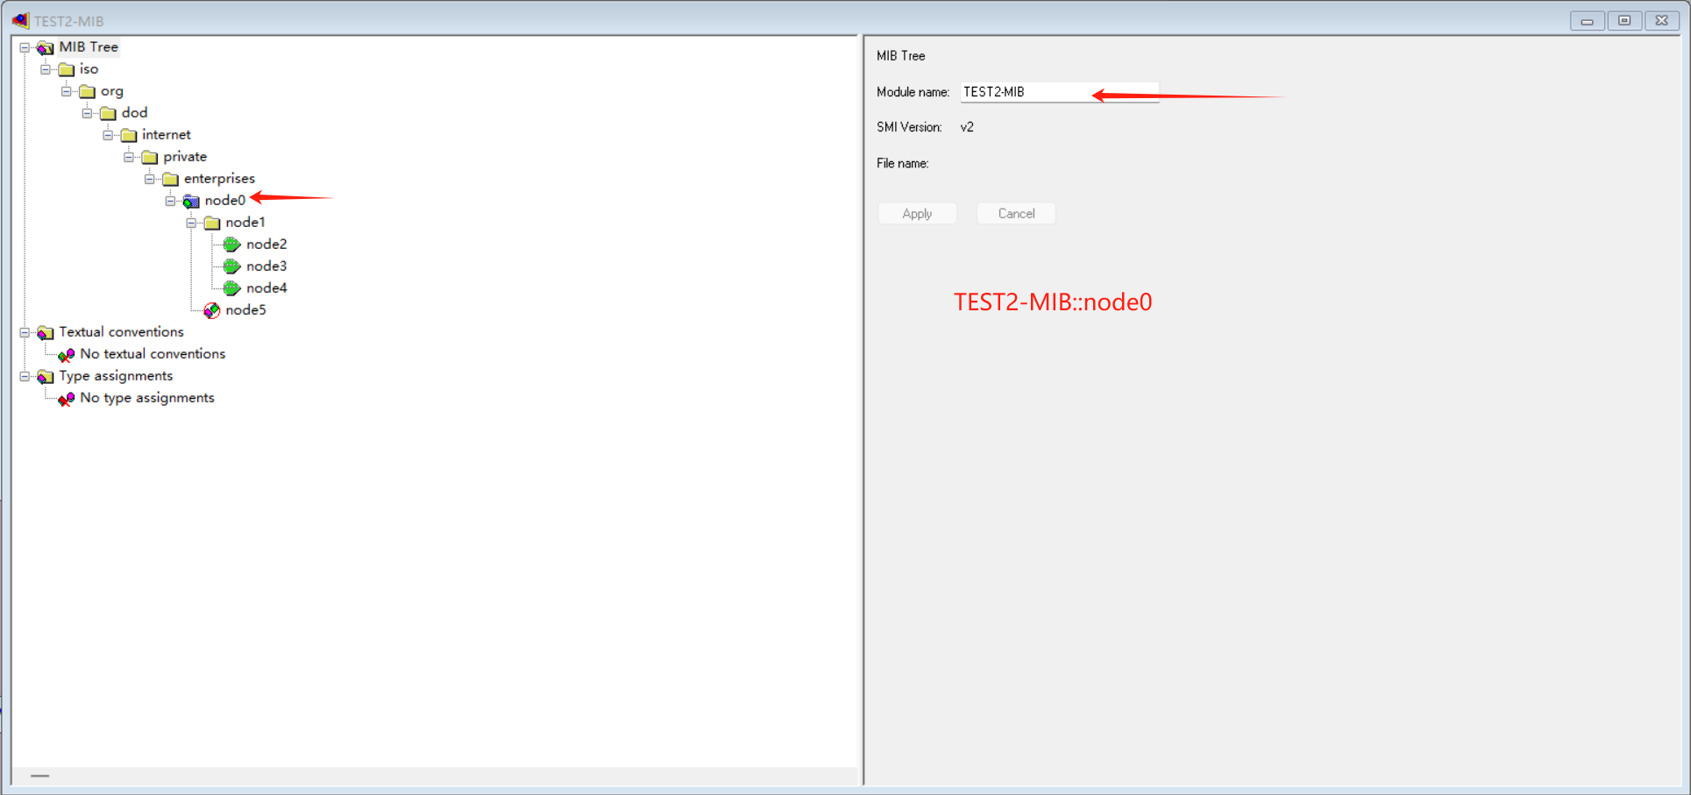The height and width of the screenshot is (795, 1691).
Task: Click the node0 module icon
Action: point(191,201)
